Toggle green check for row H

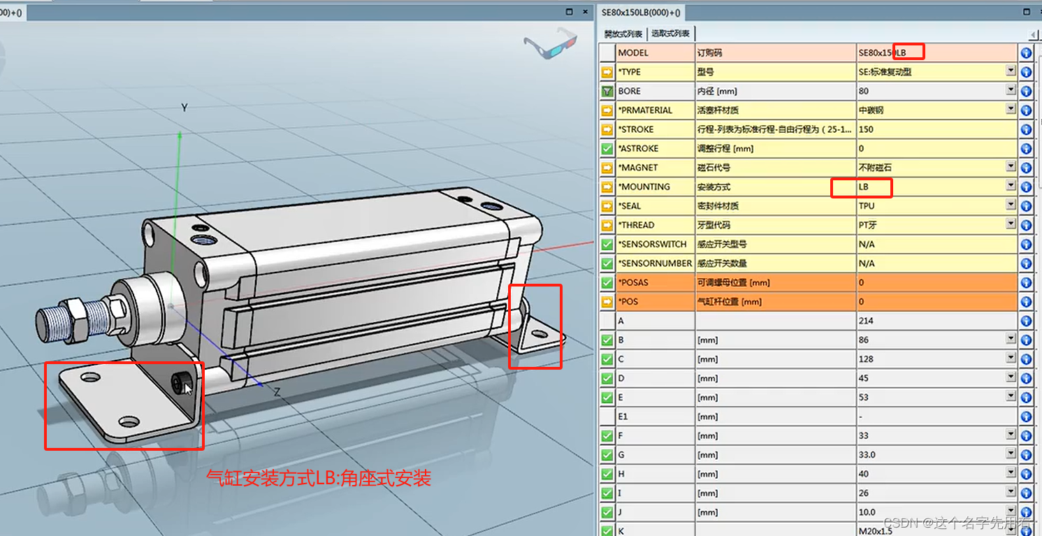point(607,474)
